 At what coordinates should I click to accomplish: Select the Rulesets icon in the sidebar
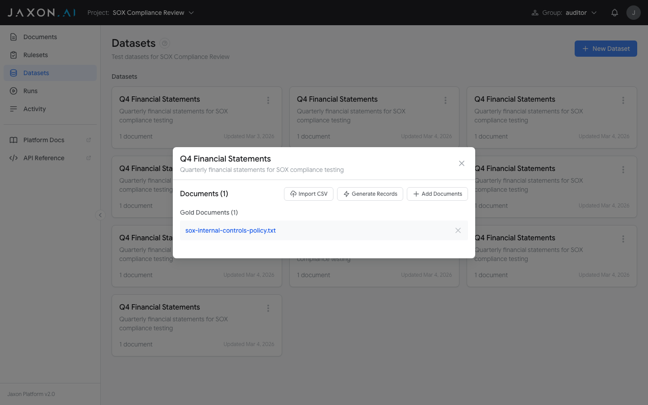click(14, 54)
